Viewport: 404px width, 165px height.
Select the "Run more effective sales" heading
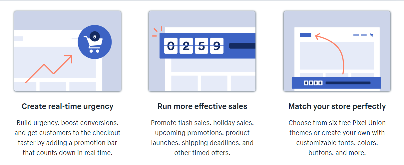[x=202, y=106]
